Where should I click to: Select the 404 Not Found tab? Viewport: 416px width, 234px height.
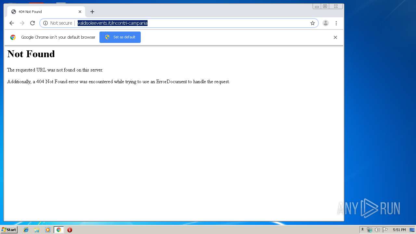point(46,12)
